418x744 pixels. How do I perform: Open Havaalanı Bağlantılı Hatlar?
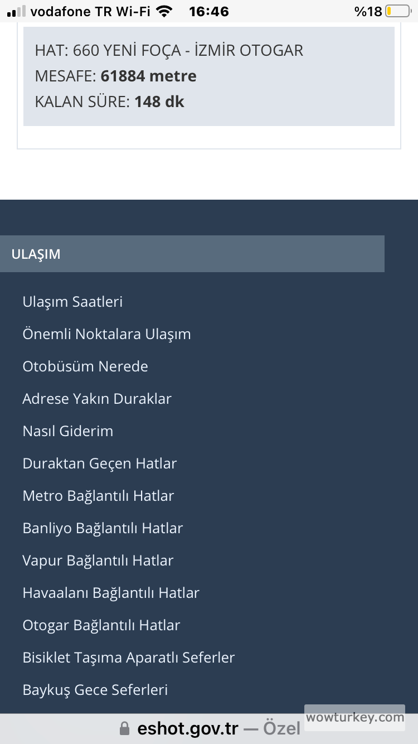(x=111, y=593)
